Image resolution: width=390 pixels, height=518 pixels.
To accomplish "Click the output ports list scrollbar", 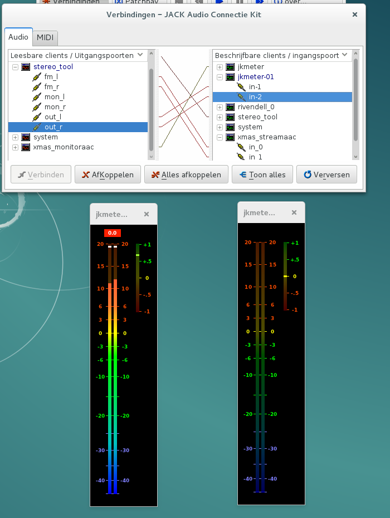I will coord(151,109).
